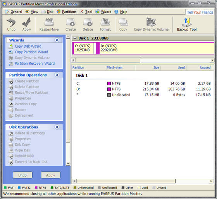Click the Undo arrow toolbar icon
Screen dimensions: 217x199
(x=11, y=24)
